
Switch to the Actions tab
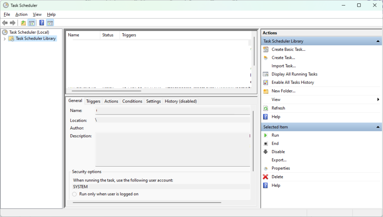click(x=111, y=101)
